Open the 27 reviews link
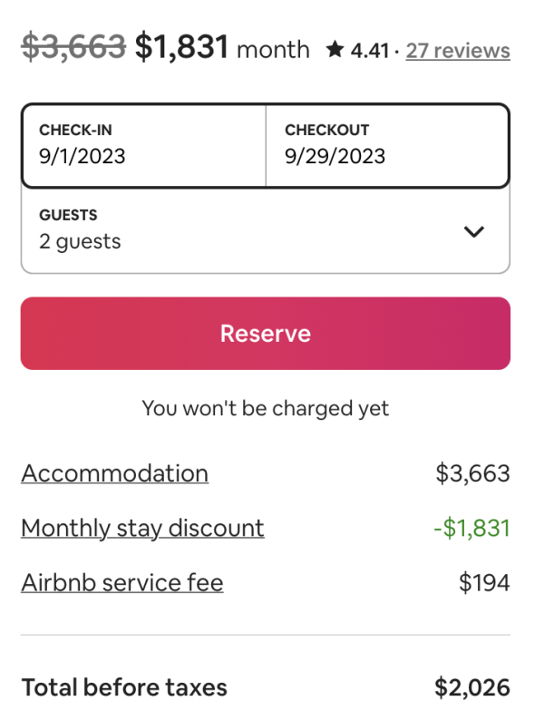This screenshot has height=720, width=544. point(458,50)
